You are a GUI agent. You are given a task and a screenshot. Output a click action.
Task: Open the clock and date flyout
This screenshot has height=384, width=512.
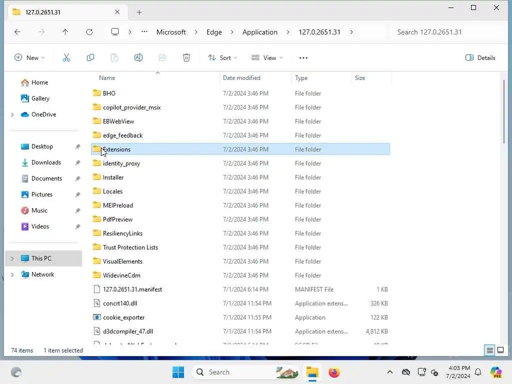[458, 372]
